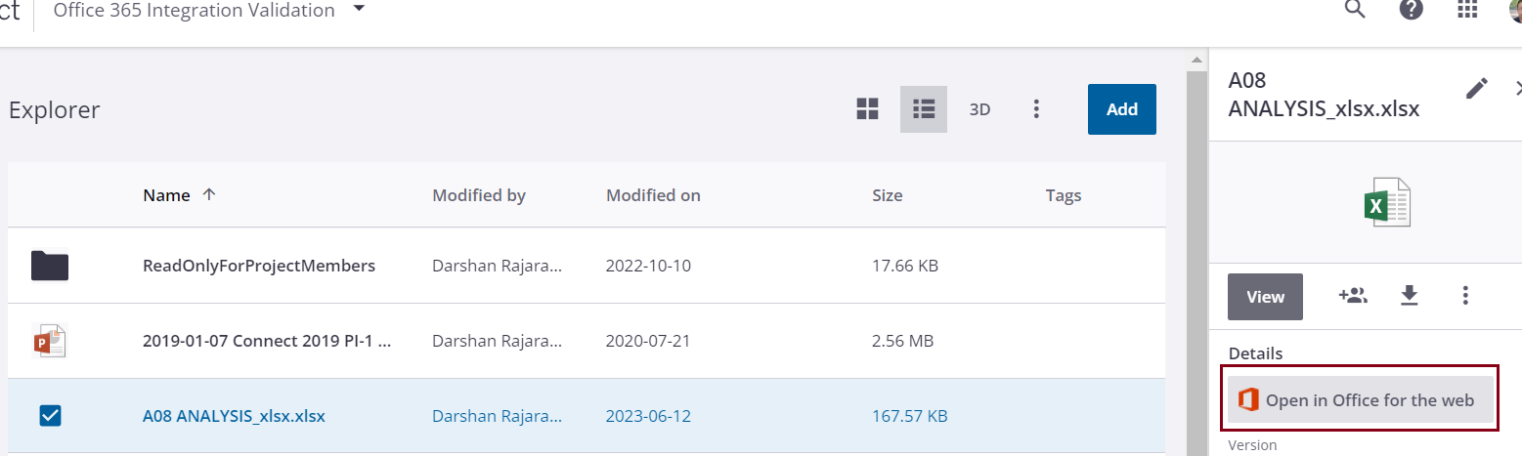Uncheck the A08 ANALYSIS_xlsx.xlsx checkbox
This screenshot has height=456, width=1522.
tap(50, 416)
